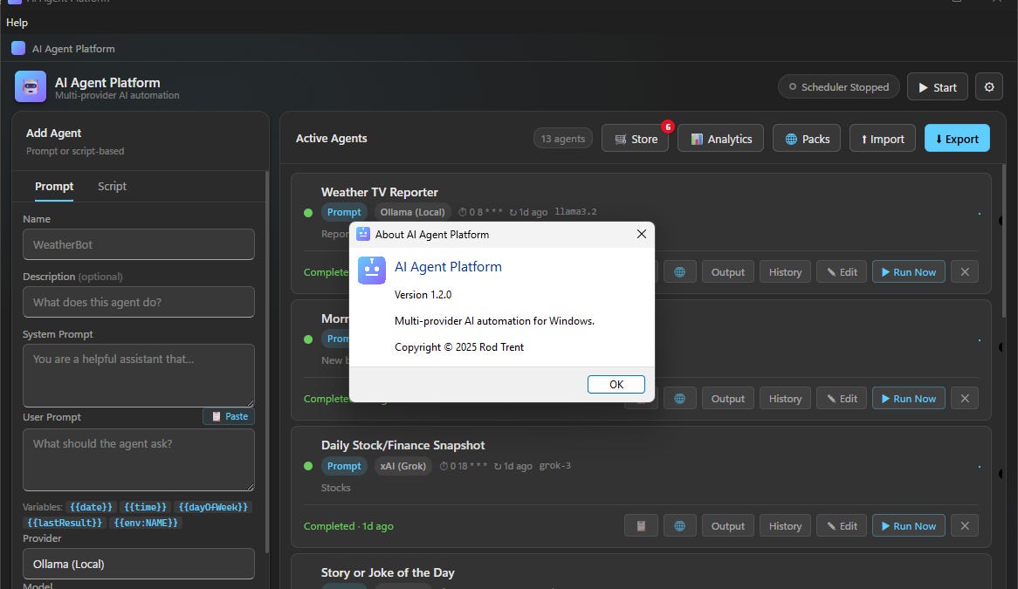
Task: Delete Daily Stock/Finance Snapshot with its X icon
Action: click(965, 525)
